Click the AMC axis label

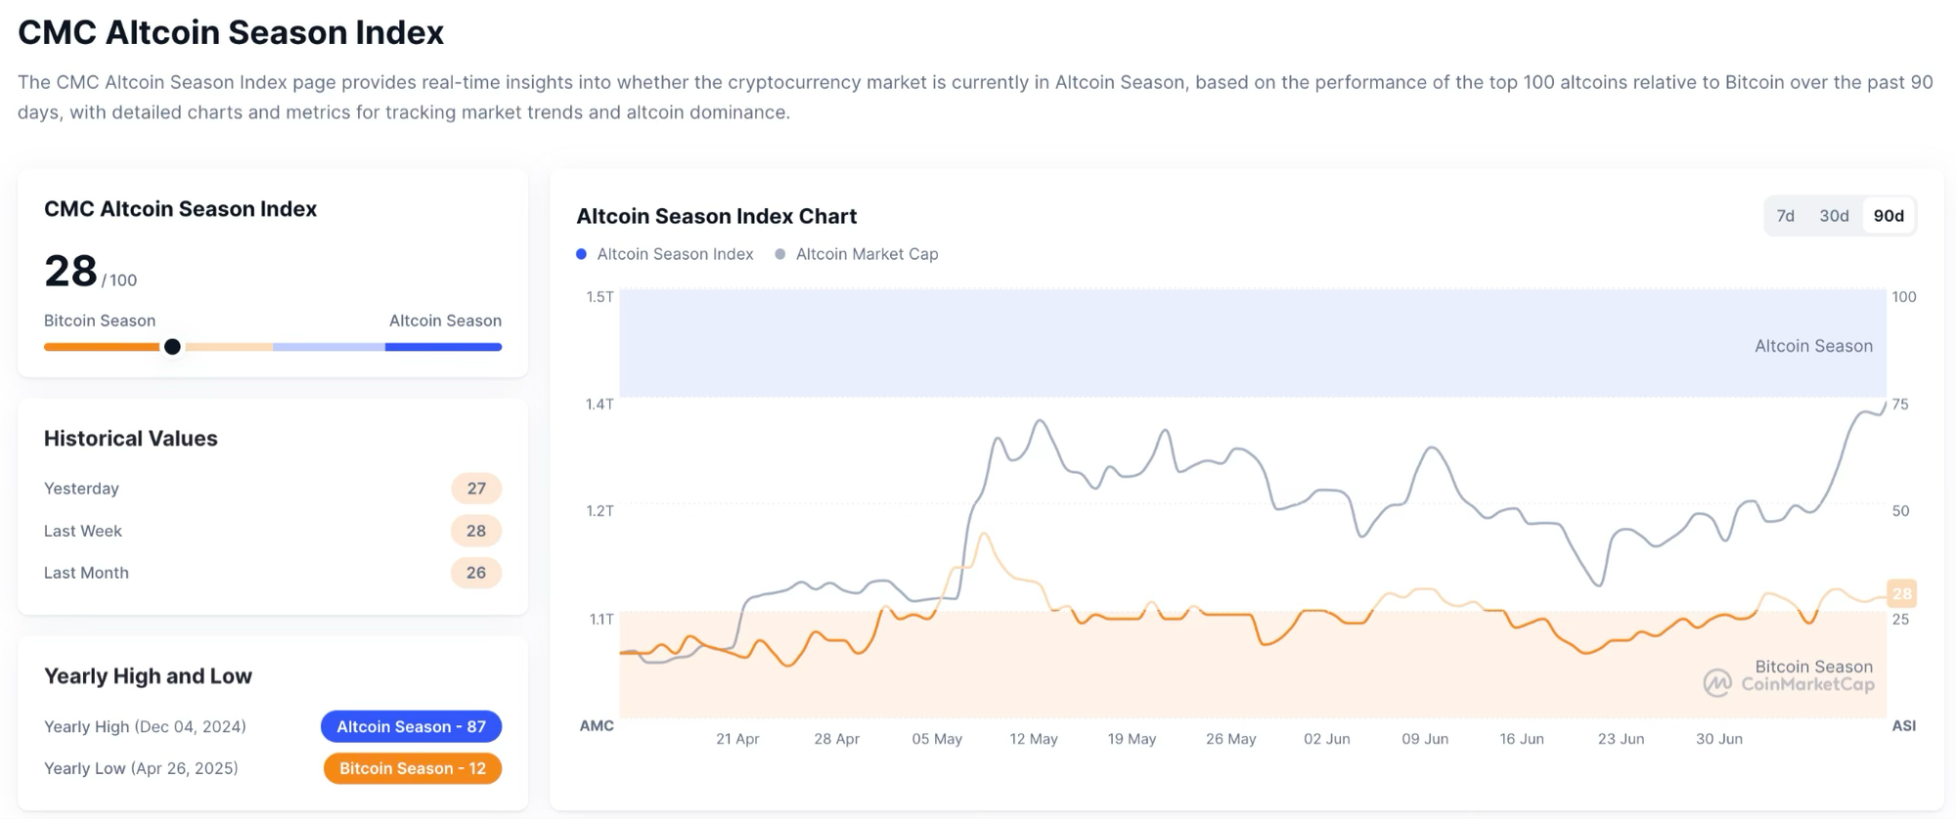tap(597, 726)
